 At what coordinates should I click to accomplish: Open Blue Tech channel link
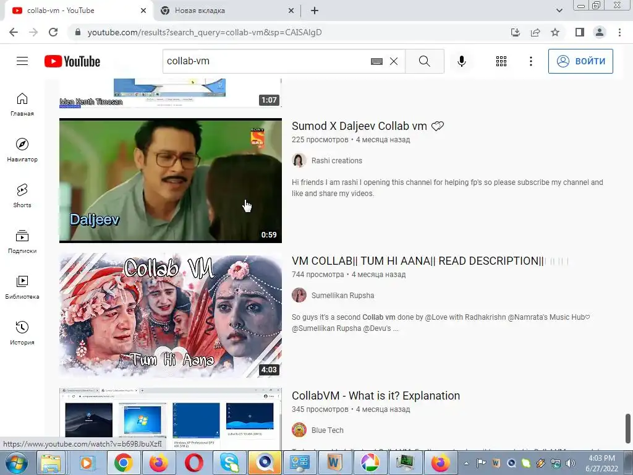[x=328, y=430]
